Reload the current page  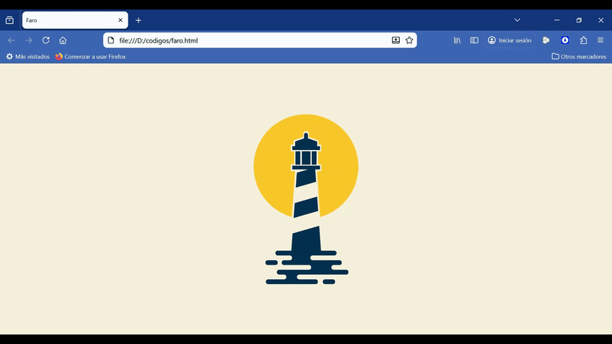click(x=45, y=40)
